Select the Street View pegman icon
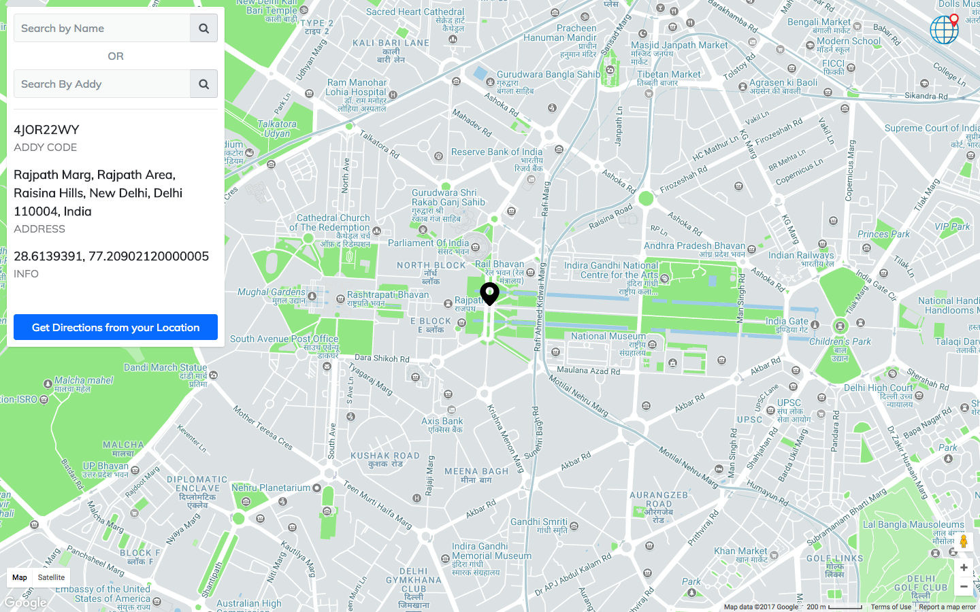 point(964,542)
